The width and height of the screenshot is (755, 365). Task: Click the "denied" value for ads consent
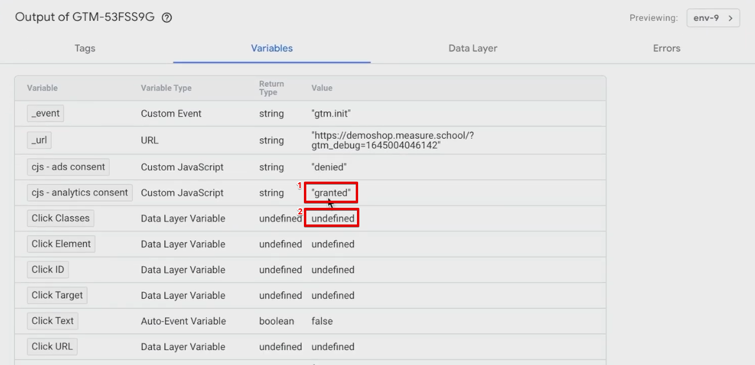[x=329, y=167]
